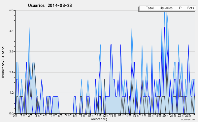Click the 23 h x-axis label

(188, 115)
